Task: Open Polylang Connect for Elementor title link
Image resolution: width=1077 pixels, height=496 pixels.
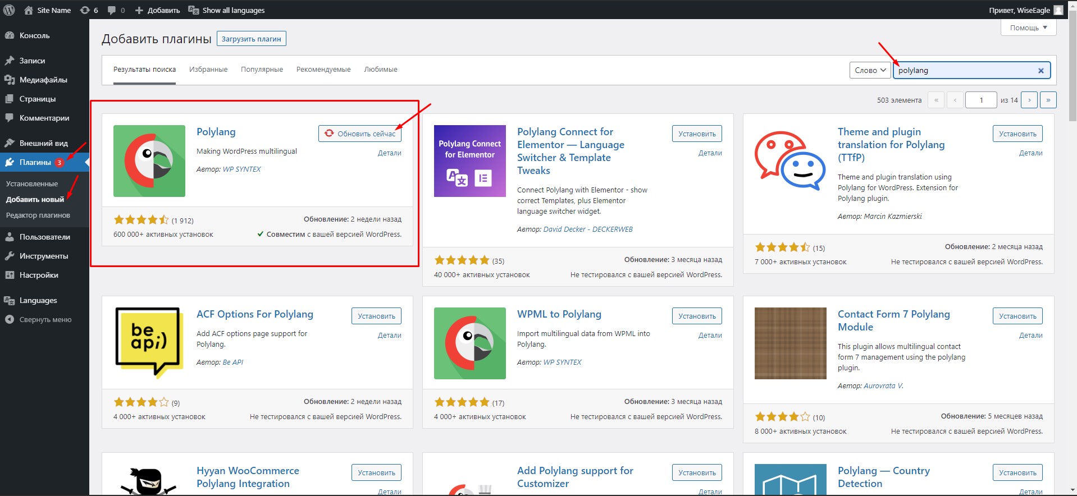Action: [571, 151]
